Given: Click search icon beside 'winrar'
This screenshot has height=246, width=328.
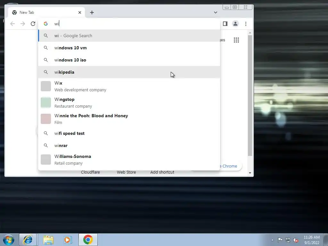Looking at the screenshot, I should coord(46,145).
